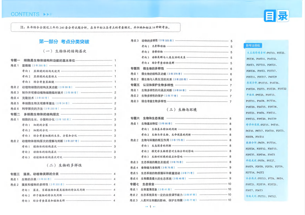Screen dimensions: 305x215
Task: Click the arrows beside CONTENTS
Action: (x=47, y=14)
